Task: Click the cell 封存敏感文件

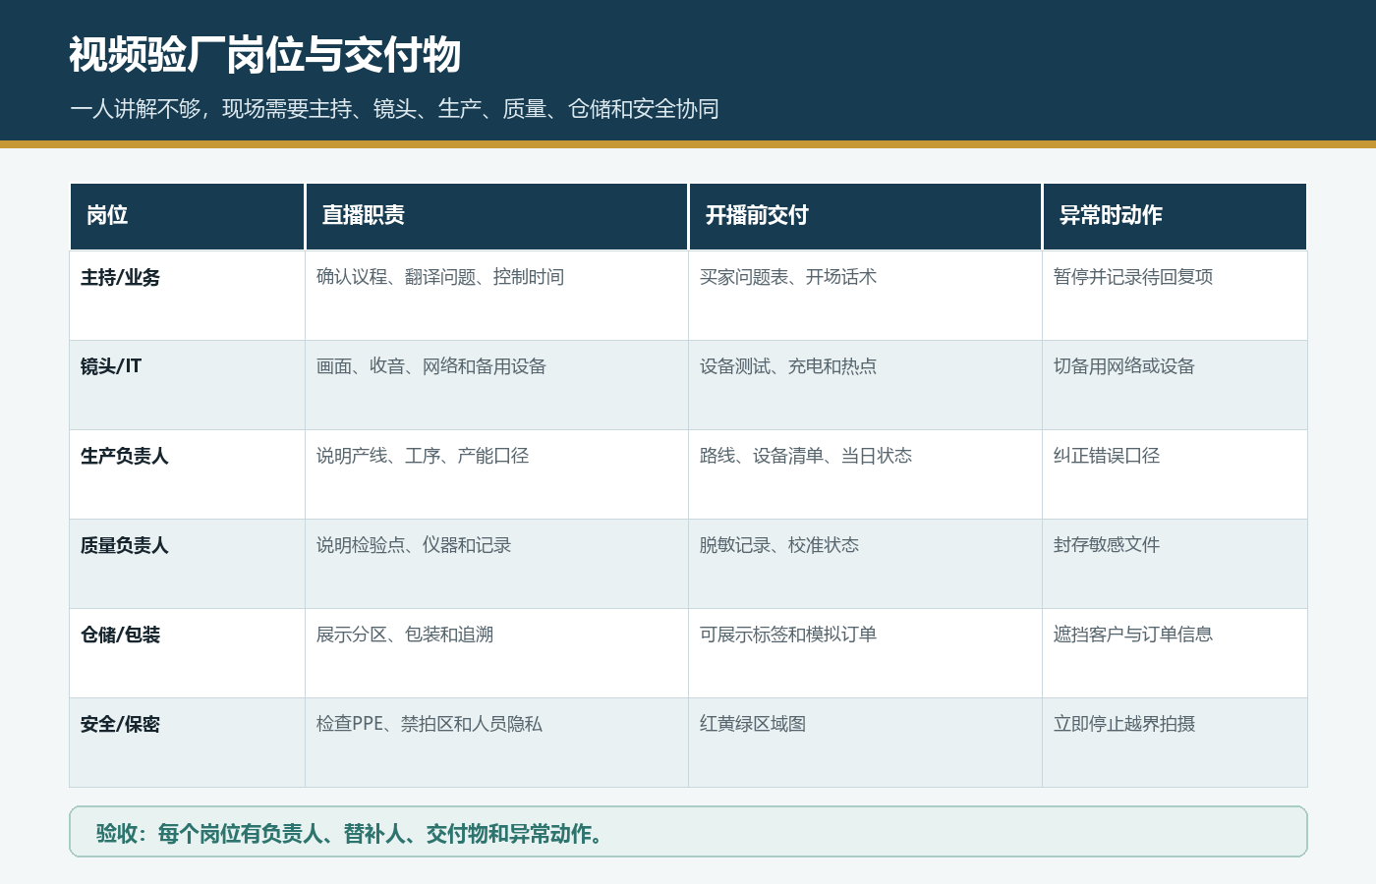Action: (1175, 564)
